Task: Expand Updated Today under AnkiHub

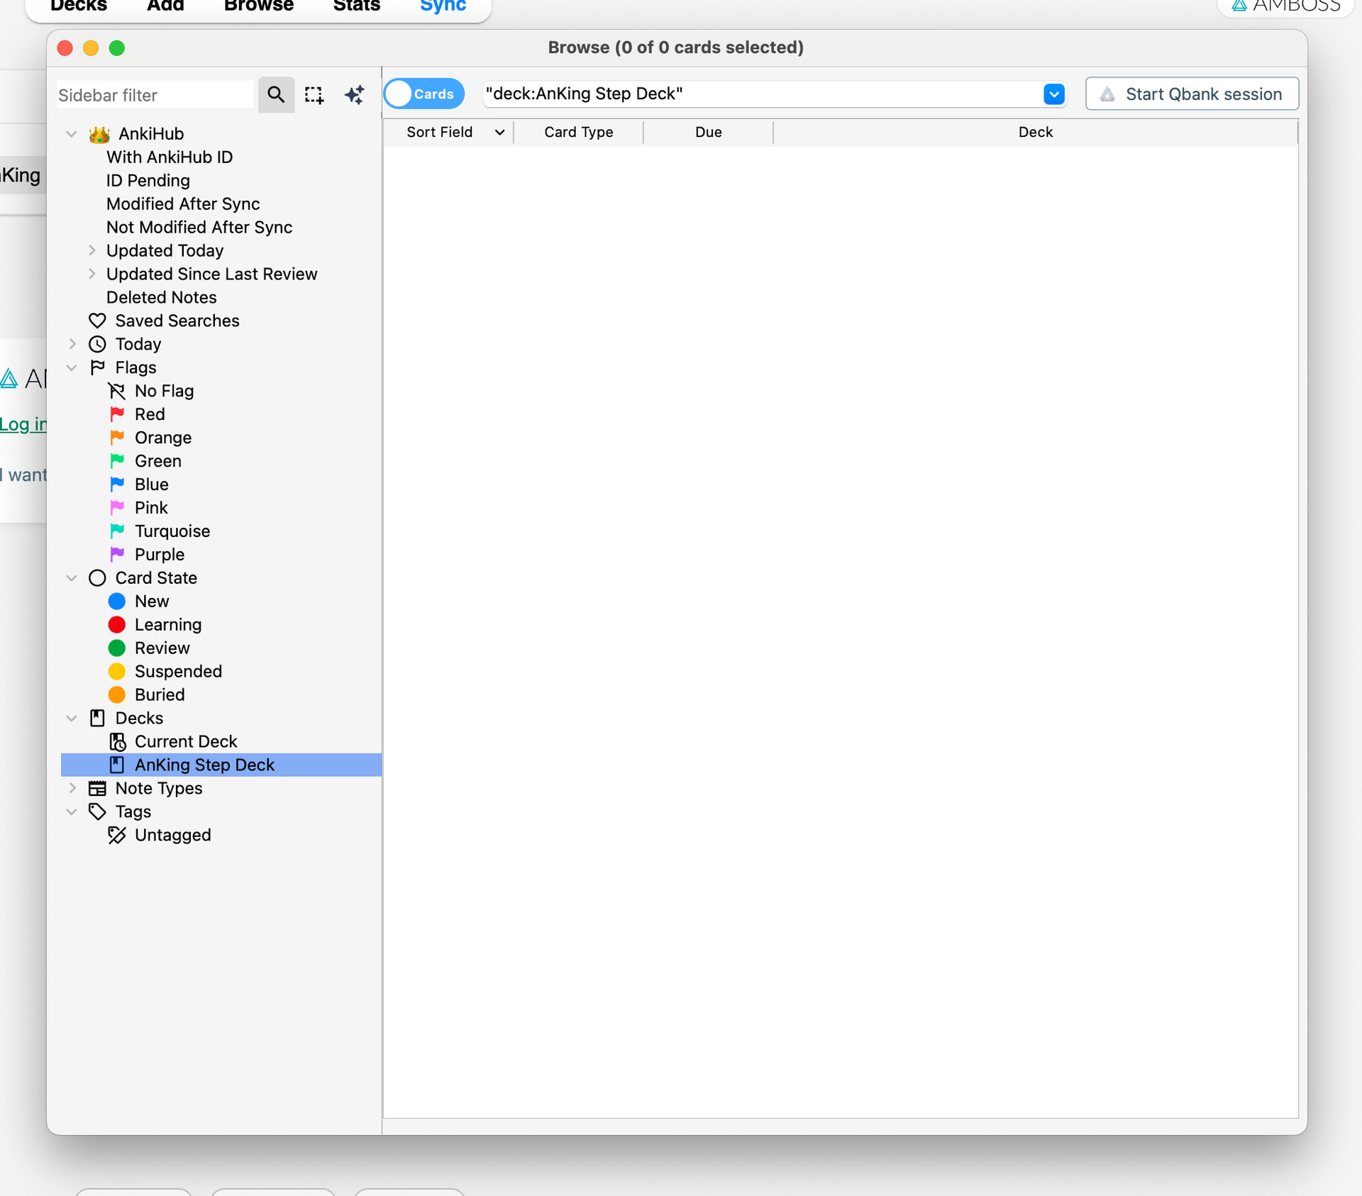Action: point(92,250)
